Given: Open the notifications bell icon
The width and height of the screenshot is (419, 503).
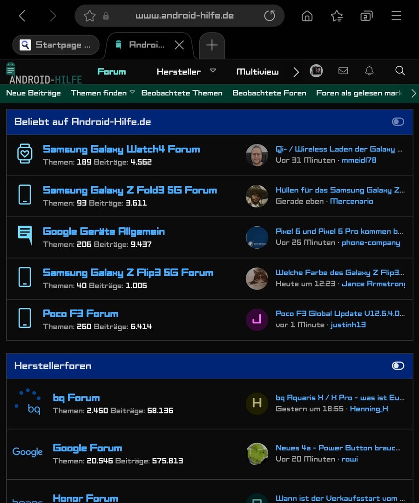Looking at the screenshot, I should (x=369, y=71).
